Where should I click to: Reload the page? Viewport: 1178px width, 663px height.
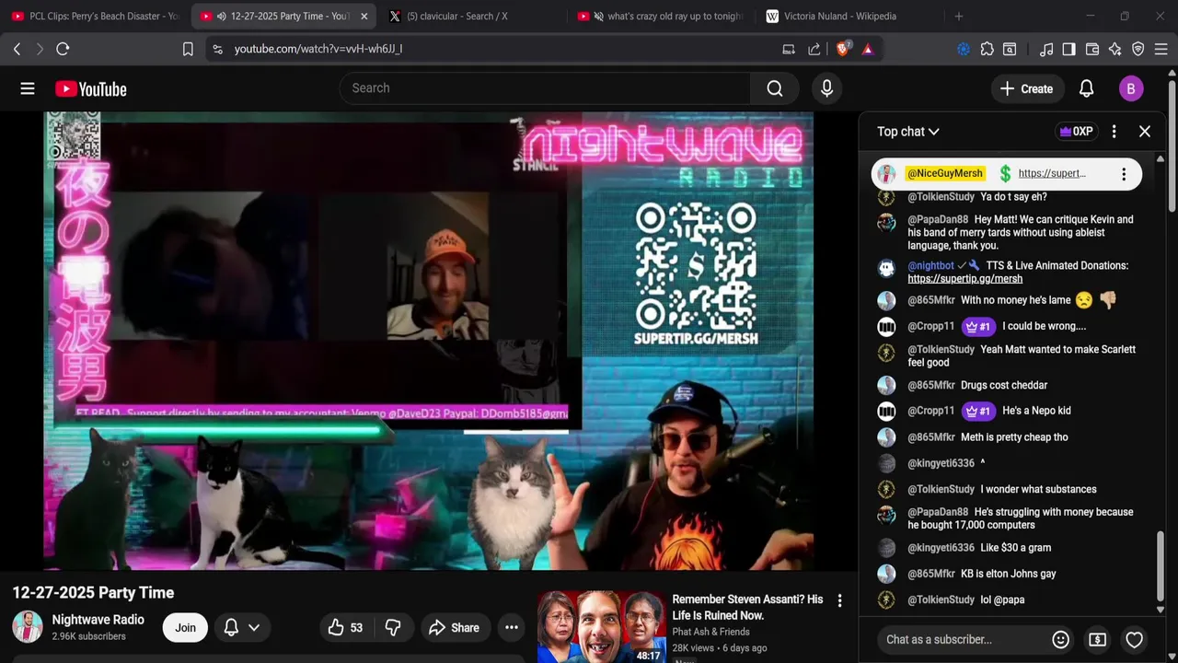point(63,49)
